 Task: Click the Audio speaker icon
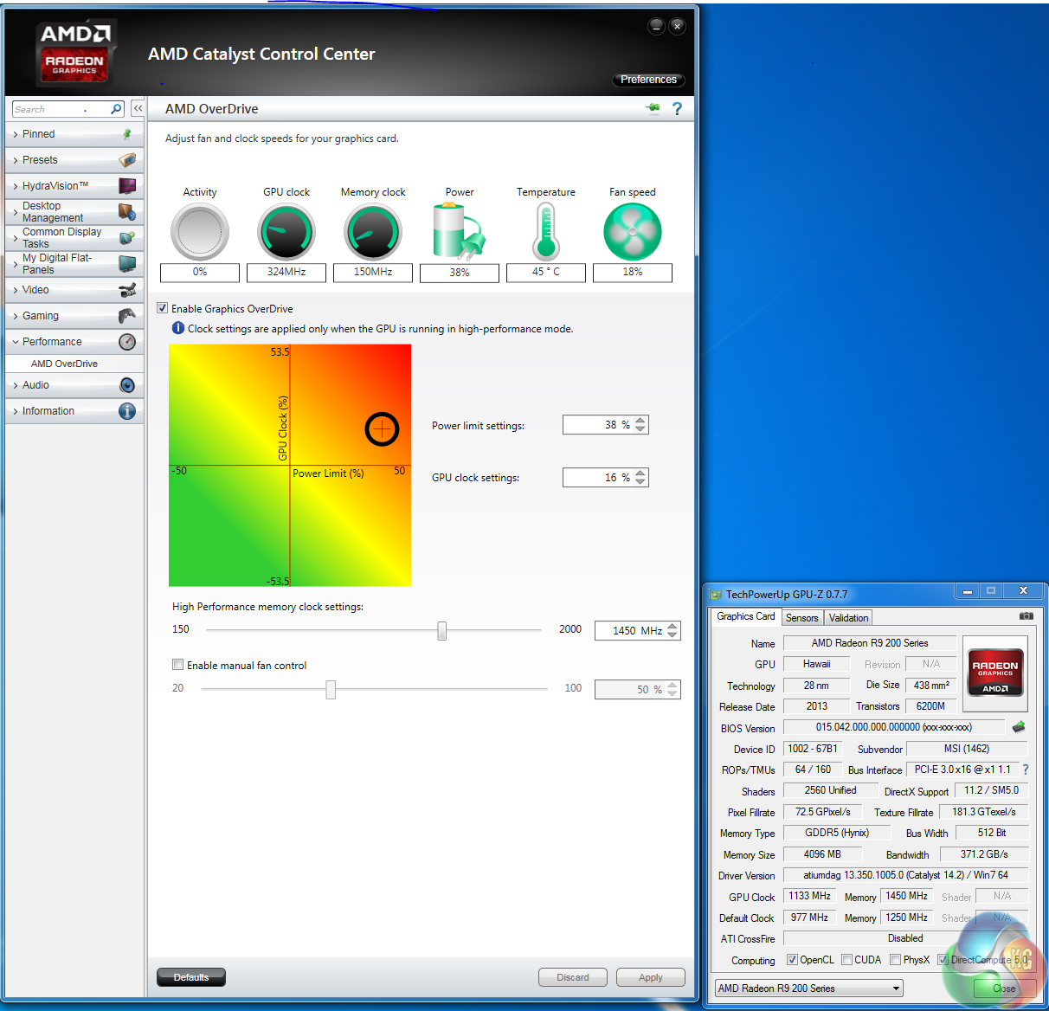tap(127, 385)
